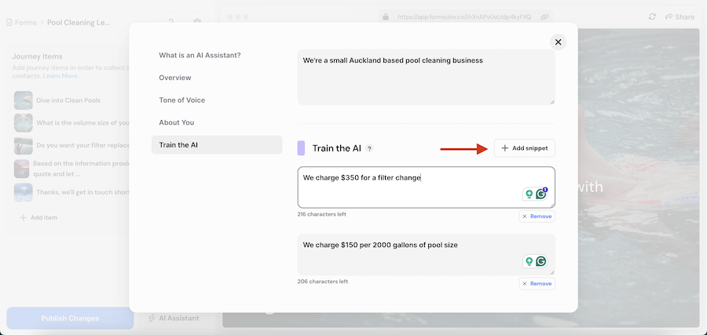Open the What is an AI Assistant? section
Viewport: 707px width, 335px height.
point(200,55)
